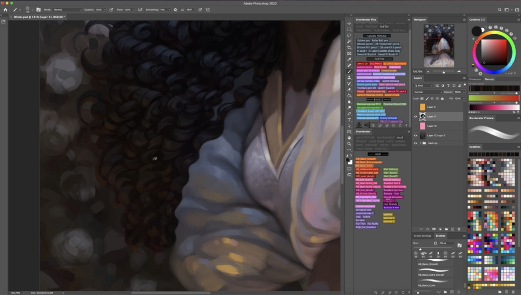Switch to the Brushes tab
The image size is (521, 295).
coord(441,236)
